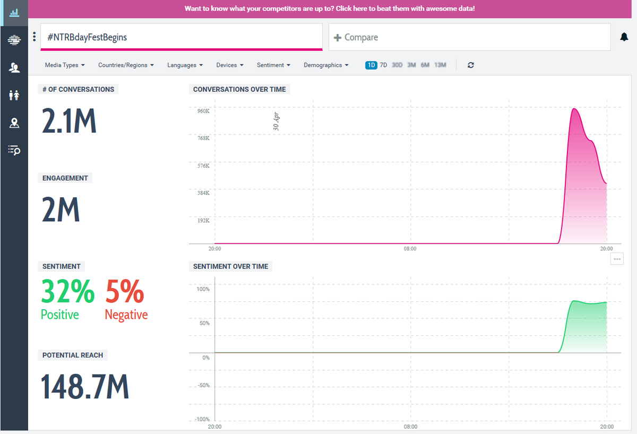Click the plus icon in Compare field
637x434 pixels.
(337, 38)
